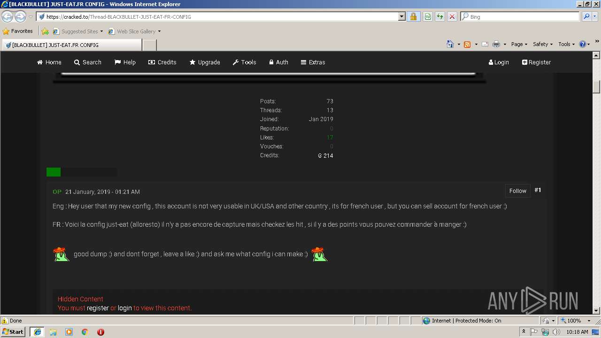
Task: Click the green user reputation bar
Action: [54, 172]
